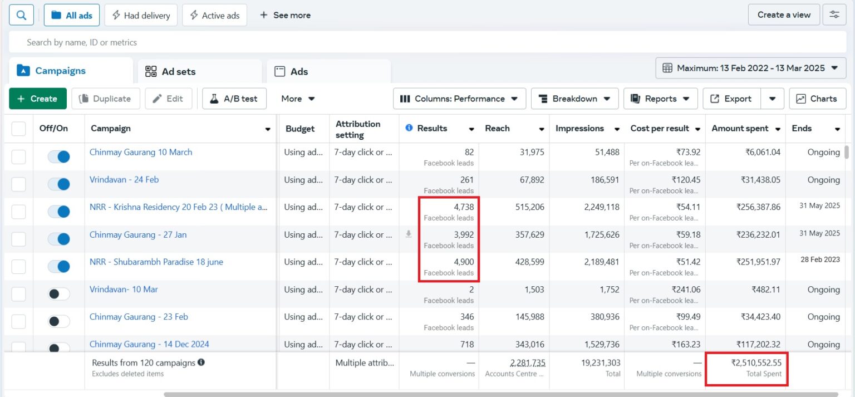Click the info icon beside Results header
The image size is (855, 397).
click(409, 128)
